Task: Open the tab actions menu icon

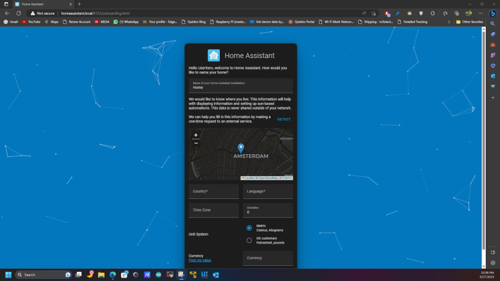Action: point(6,4)
